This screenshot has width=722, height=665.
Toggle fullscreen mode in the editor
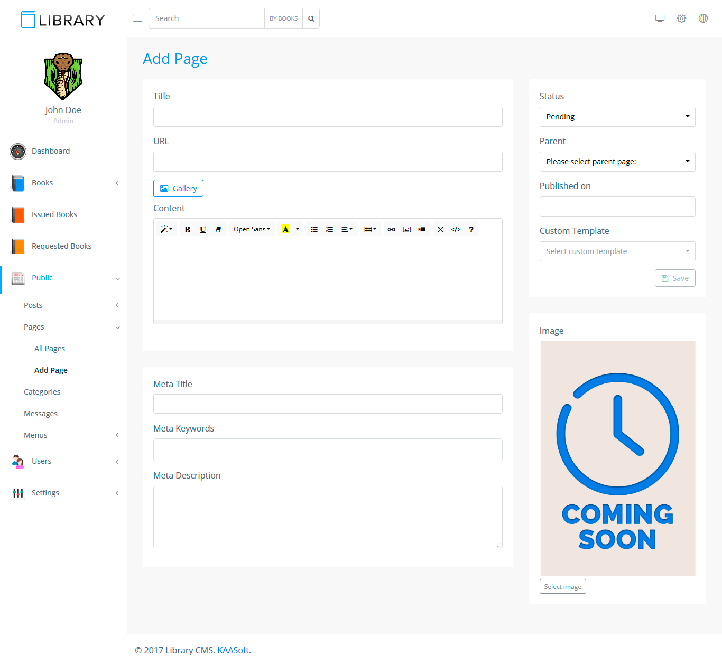440,229
